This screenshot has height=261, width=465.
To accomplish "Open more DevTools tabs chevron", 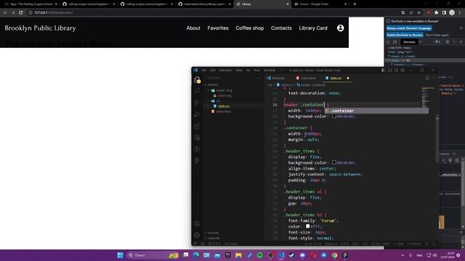I will click(421, 42).
